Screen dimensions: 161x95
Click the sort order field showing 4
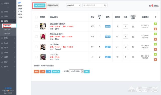click(126, 27)
